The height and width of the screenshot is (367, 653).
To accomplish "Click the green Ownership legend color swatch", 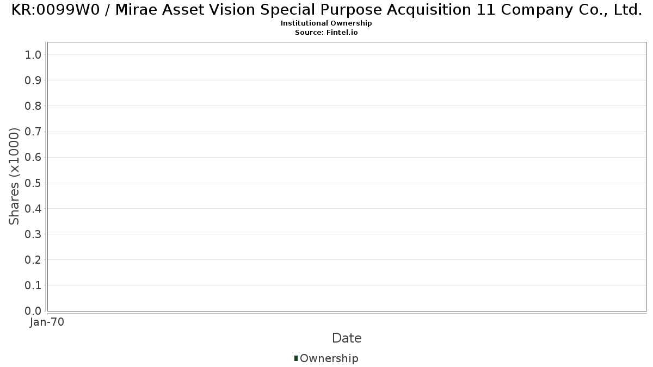I will coord(295,358).
